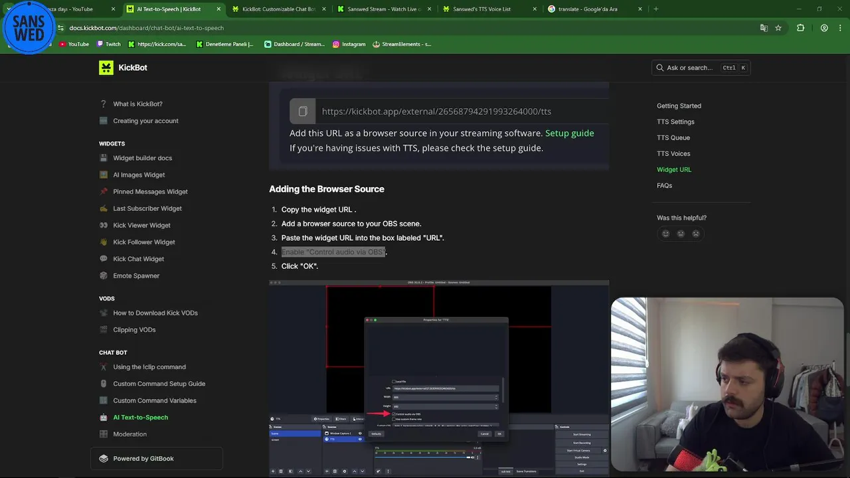Click Powered by GitBook badge

click(x=157, y=459)
